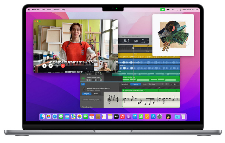
Task: Open the Score editor tab
Action: point(136,84)
